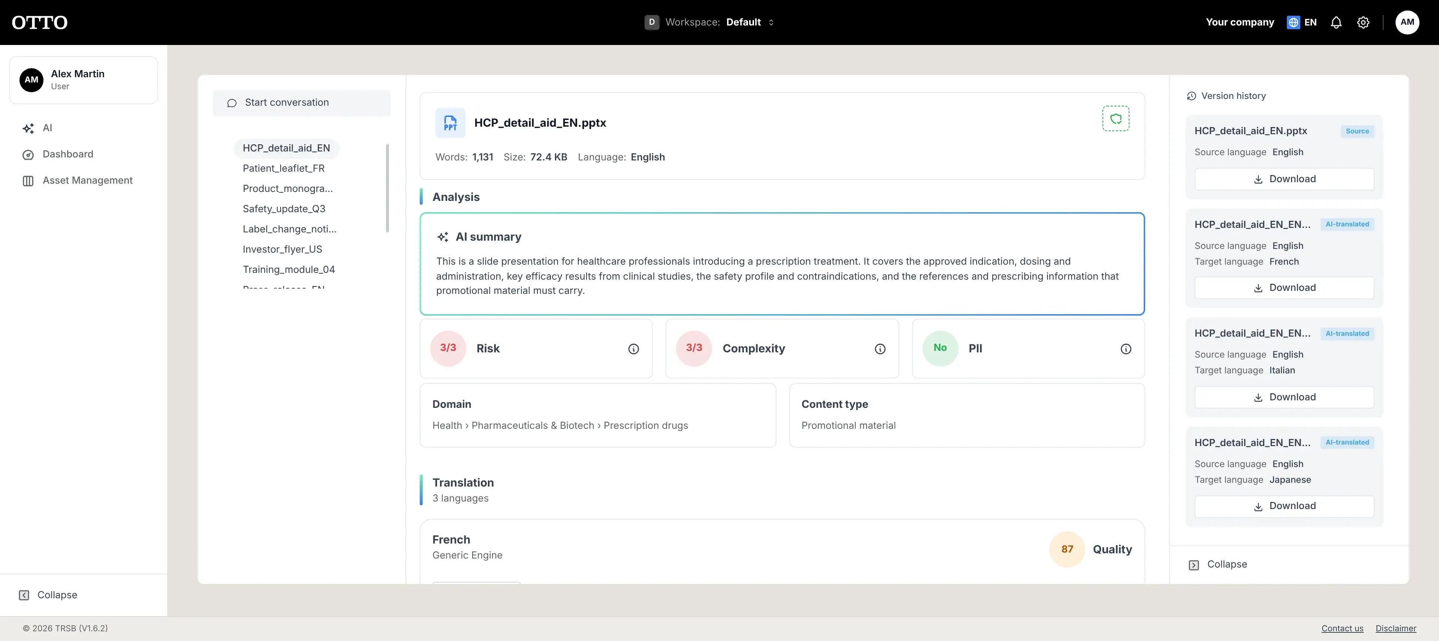This screenshot has width=1439, height=641.
Task: Download the French translated version
Action: (x=1284, y=288)
